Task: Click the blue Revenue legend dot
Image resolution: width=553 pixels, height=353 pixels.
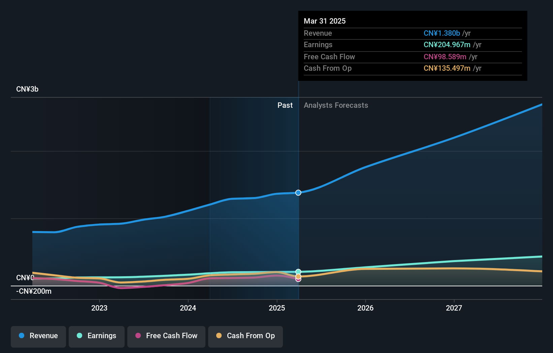Action: point(22,335)
